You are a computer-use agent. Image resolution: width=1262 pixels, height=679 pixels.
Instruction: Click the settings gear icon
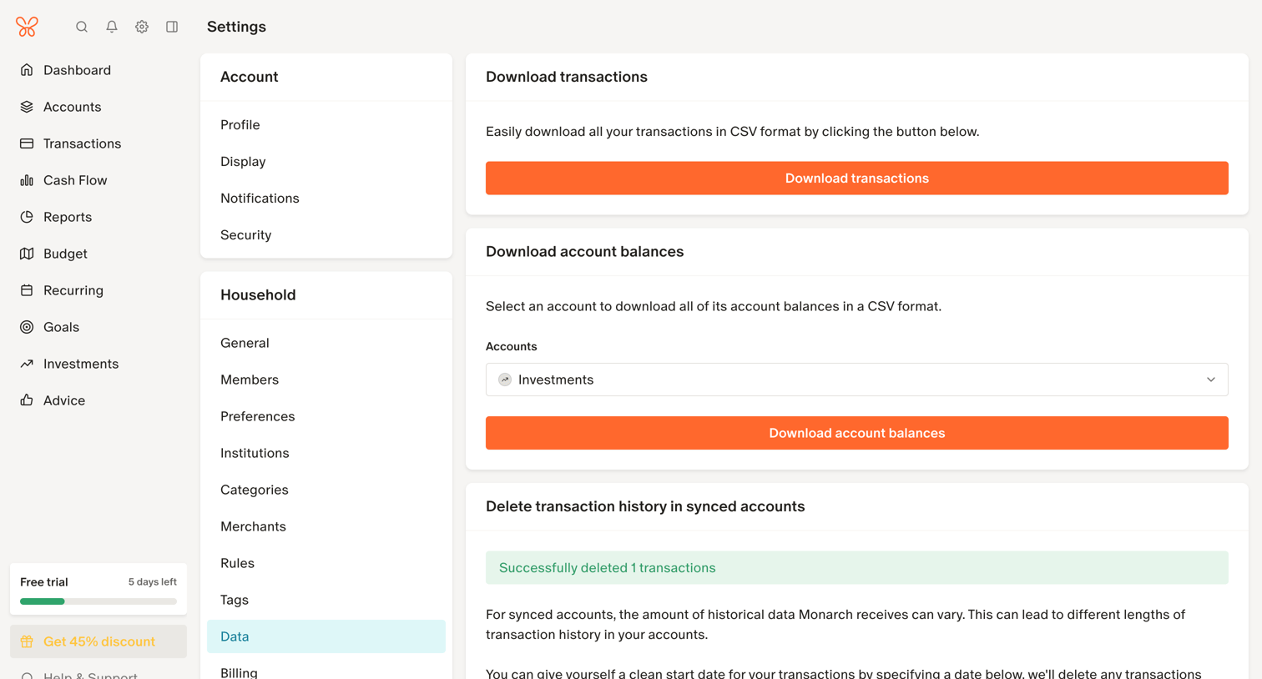[142, 27]
